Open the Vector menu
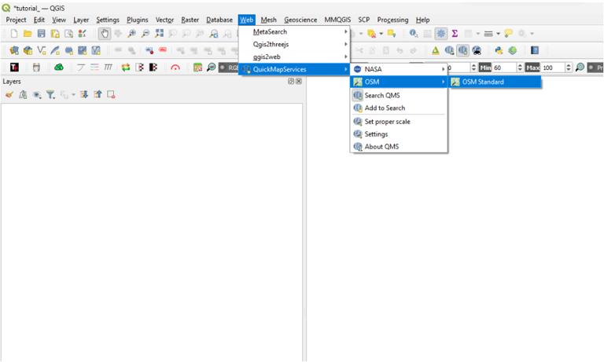604x362 pixels. pos(164,20)
